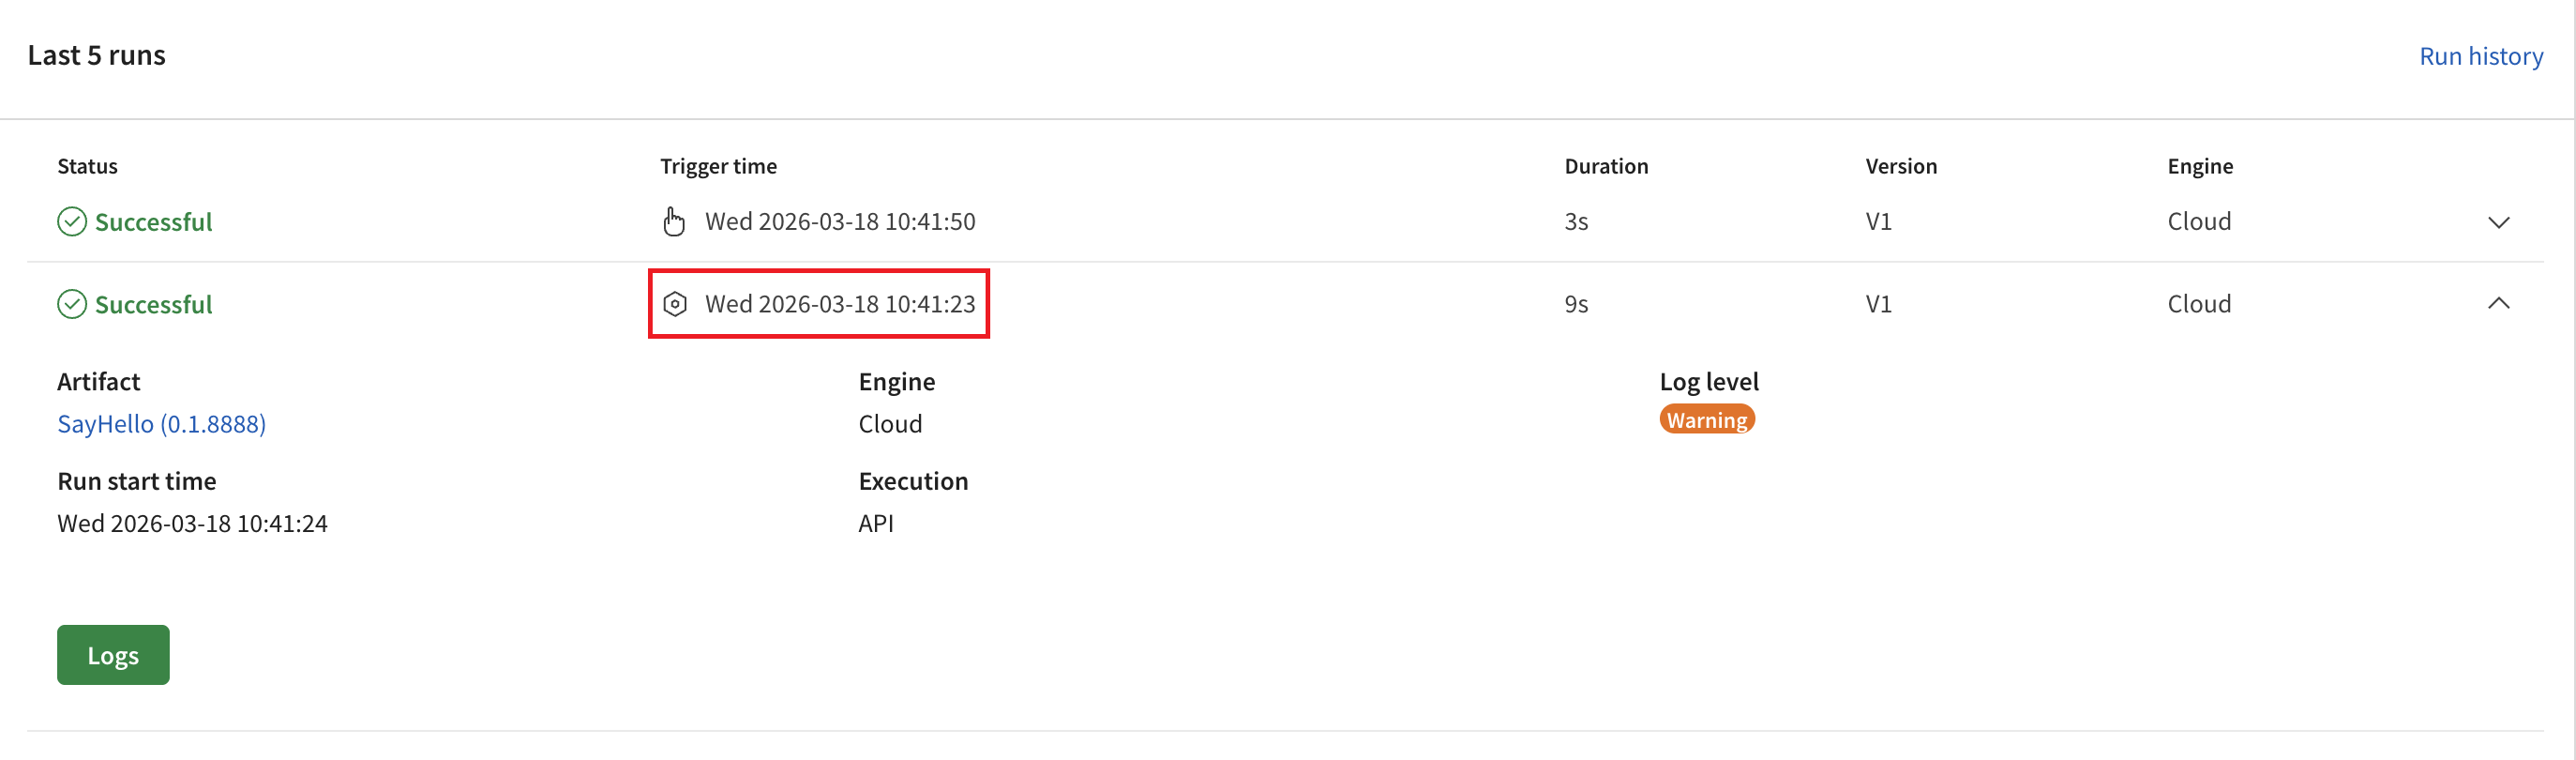
Task: Click the run start time value 10:41:24
Action: (x=192, y=523)
